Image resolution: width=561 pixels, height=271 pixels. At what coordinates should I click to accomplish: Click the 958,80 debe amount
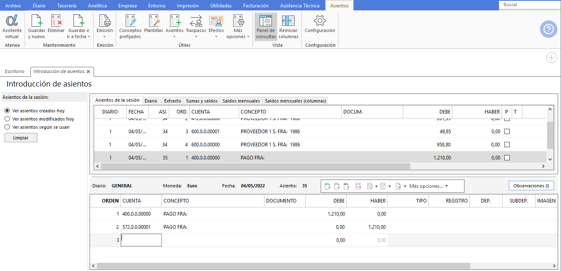[x=444, y=145]
